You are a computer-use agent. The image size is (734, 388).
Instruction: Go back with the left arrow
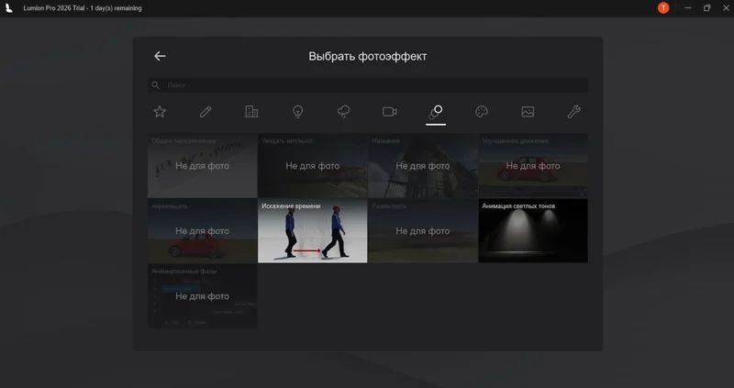(x=160, y=56)
